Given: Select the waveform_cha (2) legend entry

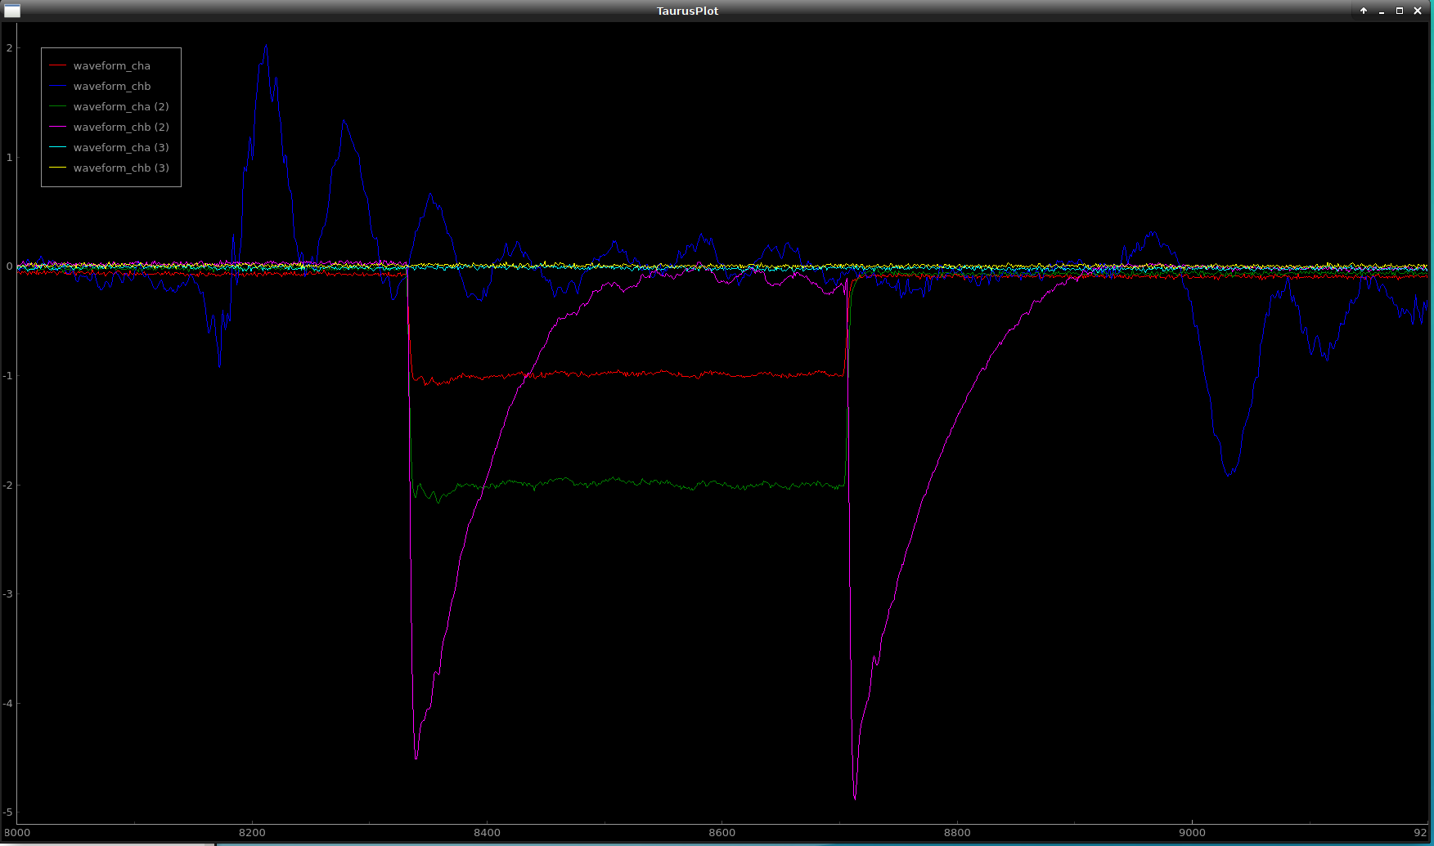Looking at the screenshot, I should (x=121, y=106).
